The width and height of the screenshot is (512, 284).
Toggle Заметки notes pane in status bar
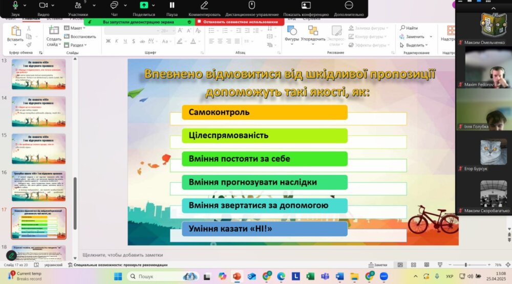pos(378,265)
